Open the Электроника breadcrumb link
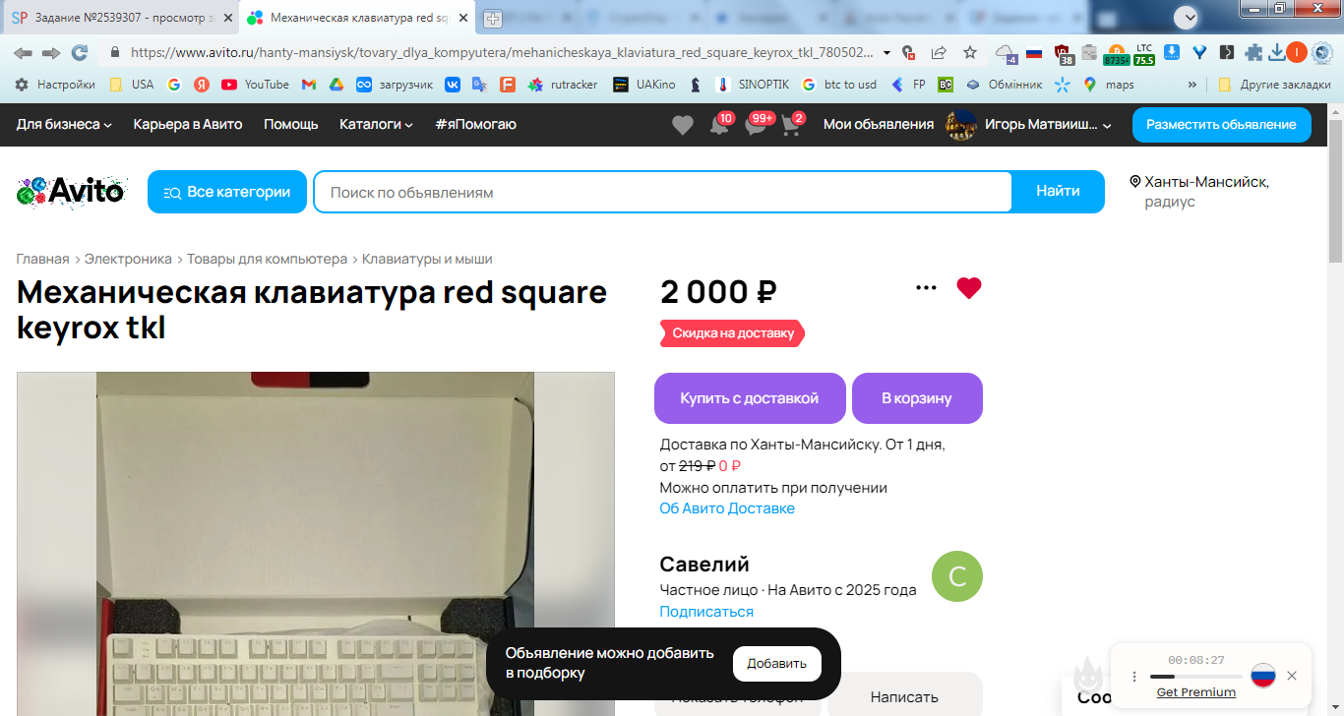This screenshot has height=716, width=1344. tap(128, 259)
